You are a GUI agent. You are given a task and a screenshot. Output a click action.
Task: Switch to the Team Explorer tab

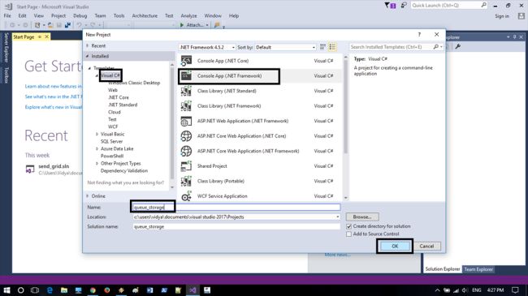(x=478, y=269)
